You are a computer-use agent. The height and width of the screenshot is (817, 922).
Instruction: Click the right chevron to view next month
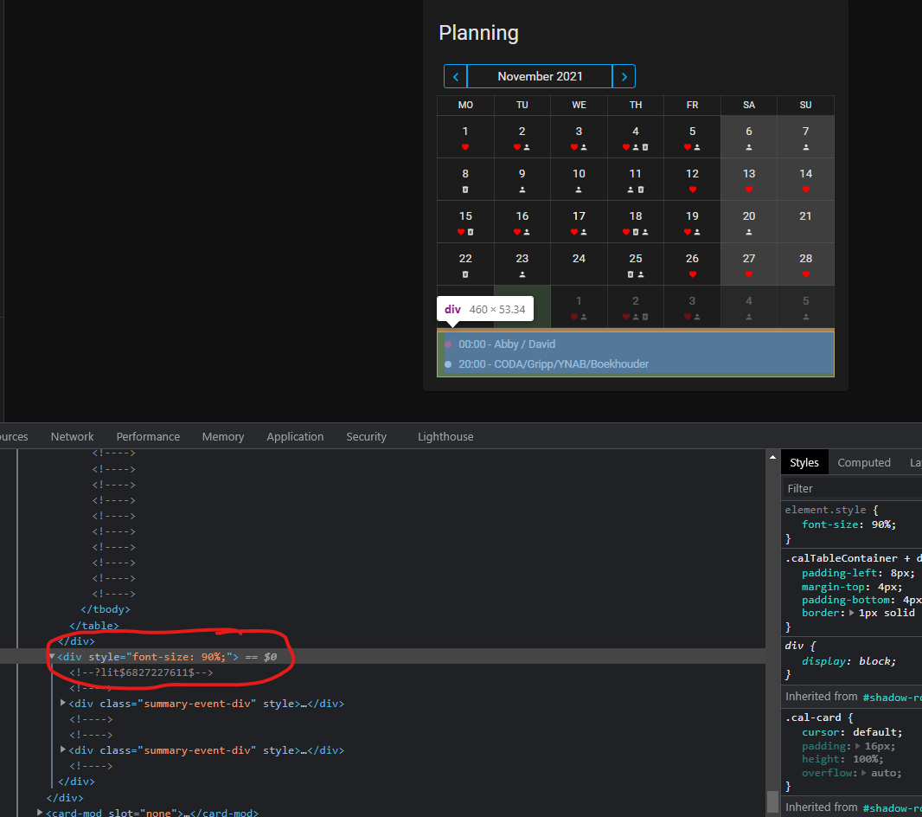point(624,76)
